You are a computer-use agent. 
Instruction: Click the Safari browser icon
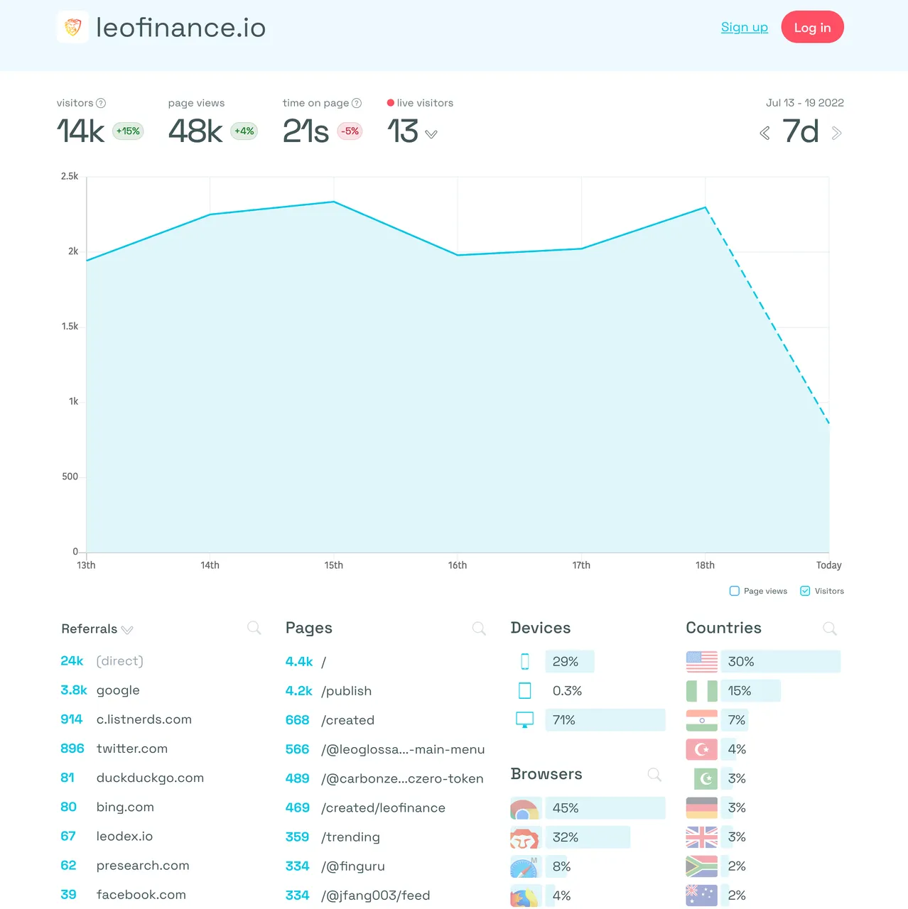pyautogui.click(x=524, y=866)
